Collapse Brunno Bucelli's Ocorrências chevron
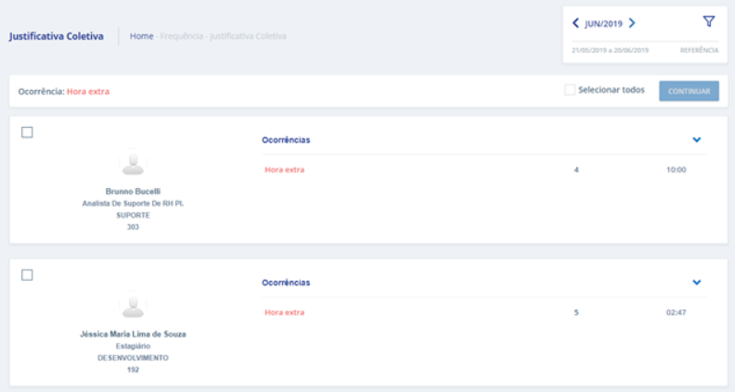This screenshot has width=735, height=392. coord(697,140)
